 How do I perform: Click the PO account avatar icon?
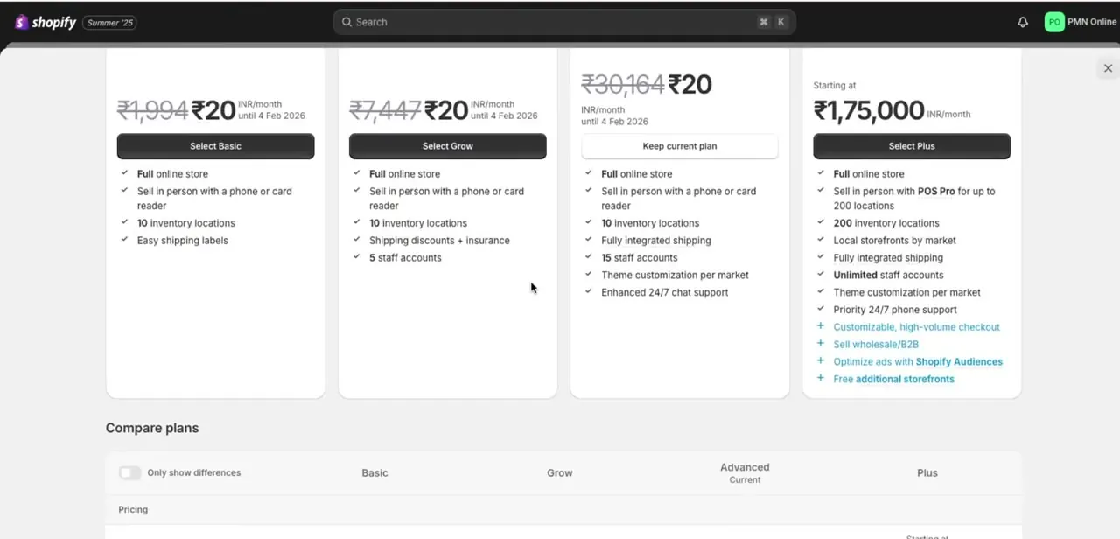click(1054, 22)
